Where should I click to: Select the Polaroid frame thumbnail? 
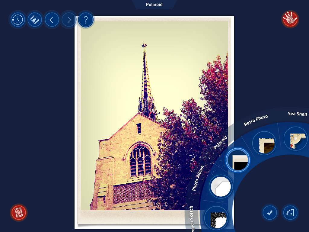(x=238, y=160)
